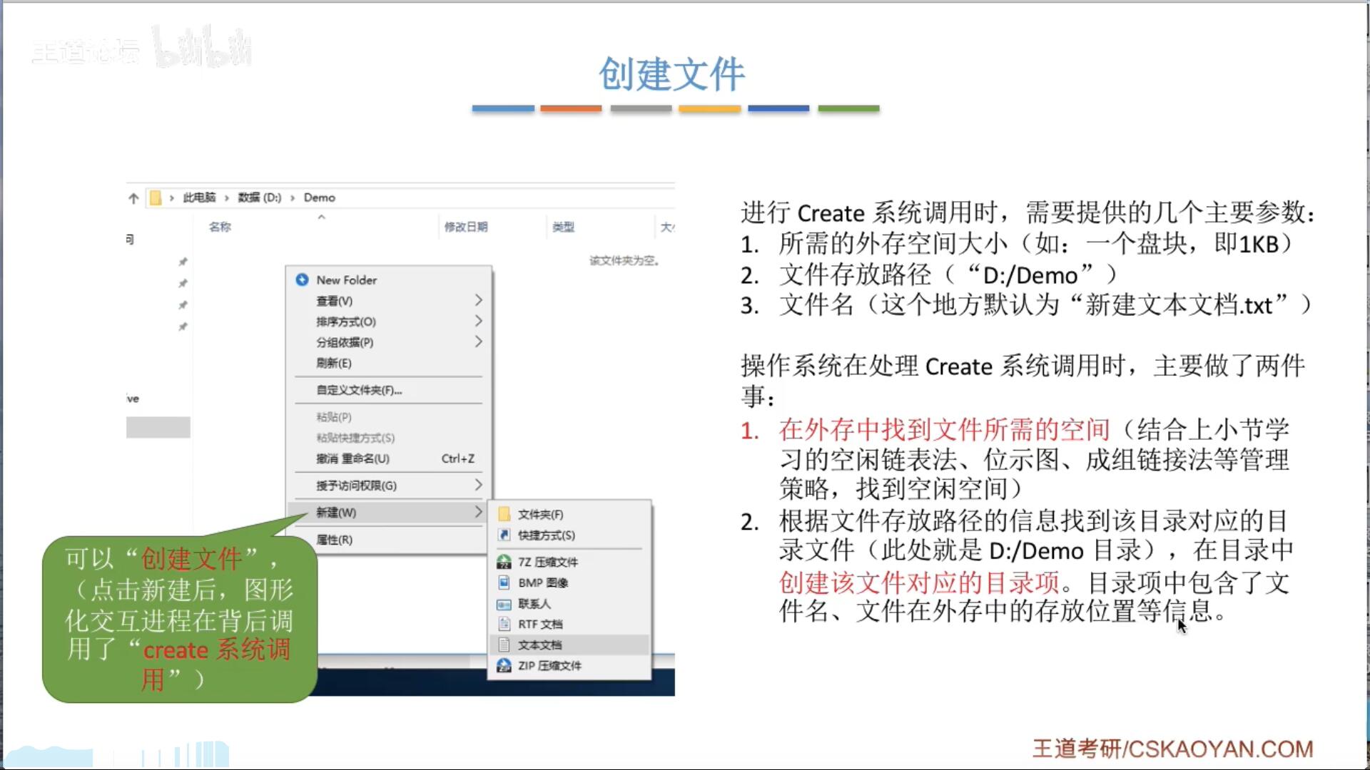Click the 7Z 压缩文件 icon
Viewport: 1370px width, 770px height.
(504, 562)
